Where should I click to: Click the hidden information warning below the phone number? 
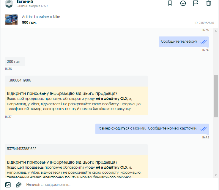coord(76,101)
